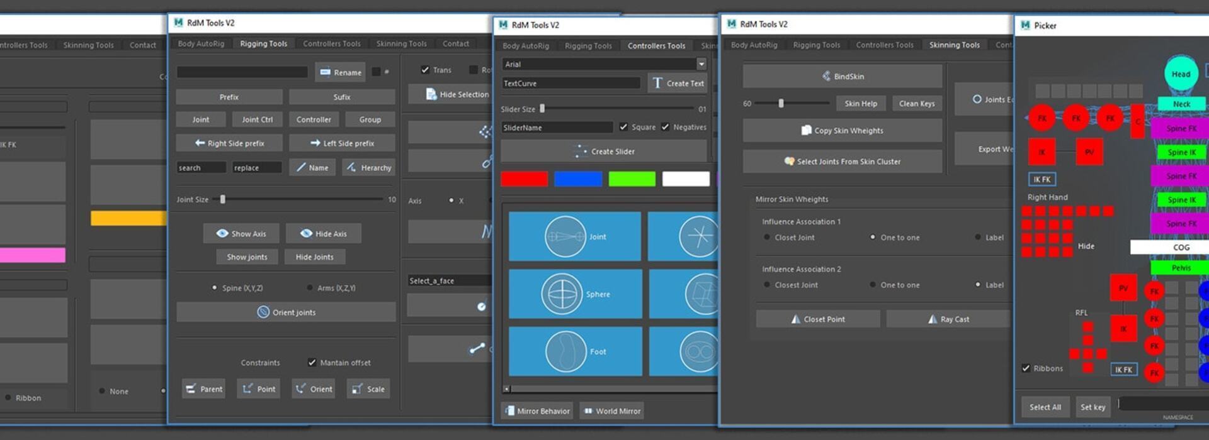Click Mirror Behavior button
This screenshot has width=1209, height=440.
click(537, 411)
